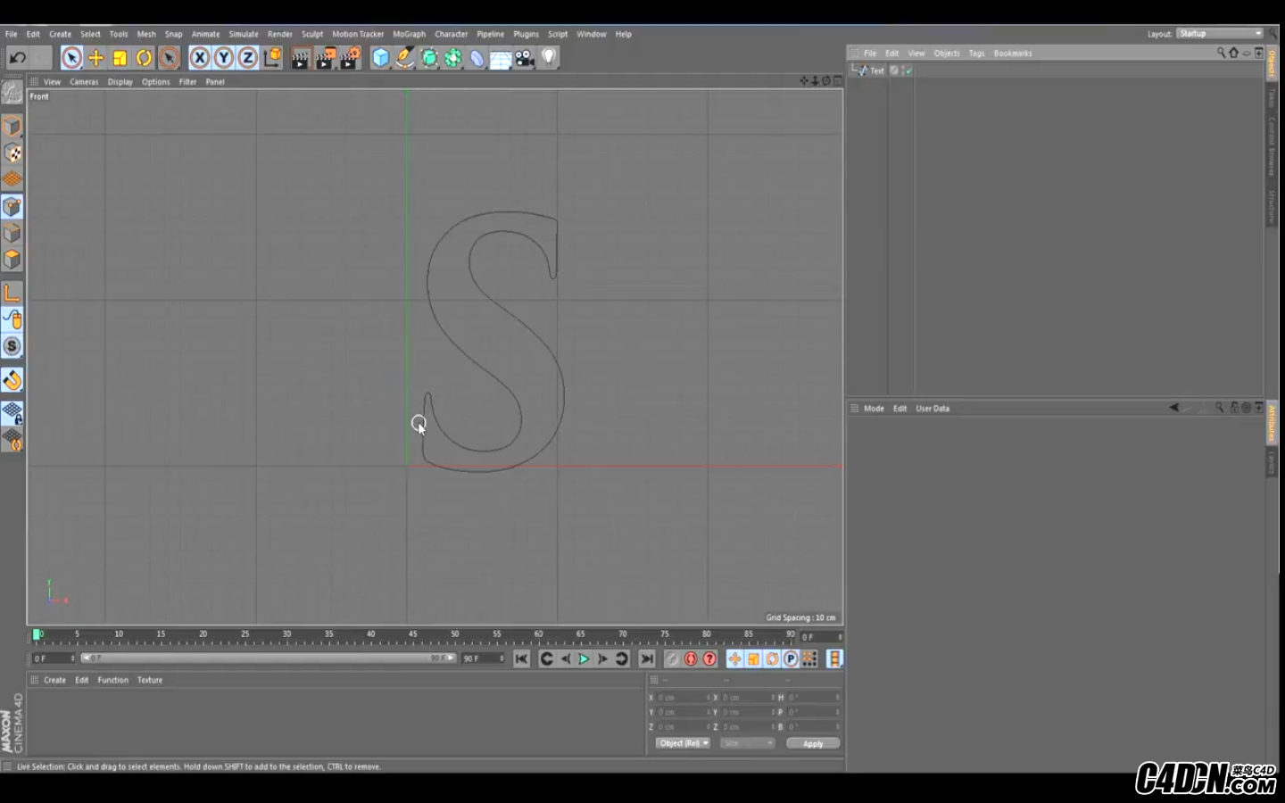The image size is (1285, 803).
Task: Open the Material Manager Texture menu
Action: tap(150, 680)
